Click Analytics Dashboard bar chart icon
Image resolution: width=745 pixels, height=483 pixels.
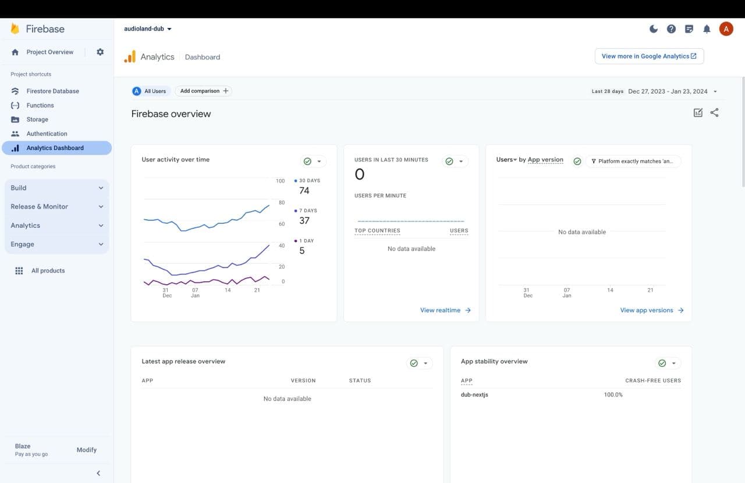pos(15,148)
